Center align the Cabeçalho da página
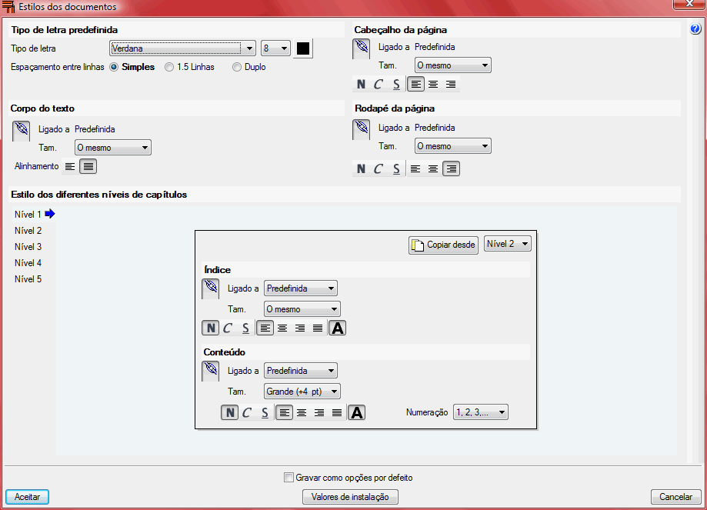707x510 pixels. (x=433, y=85)
